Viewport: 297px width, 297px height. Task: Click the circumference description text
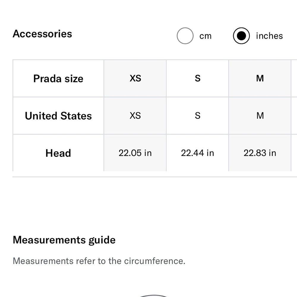(99, 261)
